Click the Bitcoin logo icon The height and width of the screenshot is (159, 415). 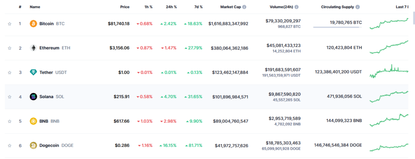(x=33, y=24)
